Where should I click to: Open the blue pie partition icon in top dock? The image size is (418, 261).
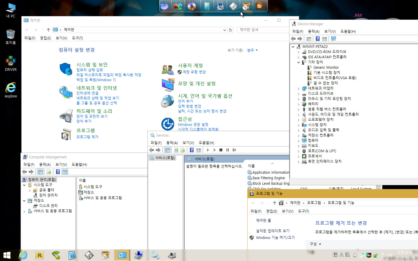click(165, 6)
